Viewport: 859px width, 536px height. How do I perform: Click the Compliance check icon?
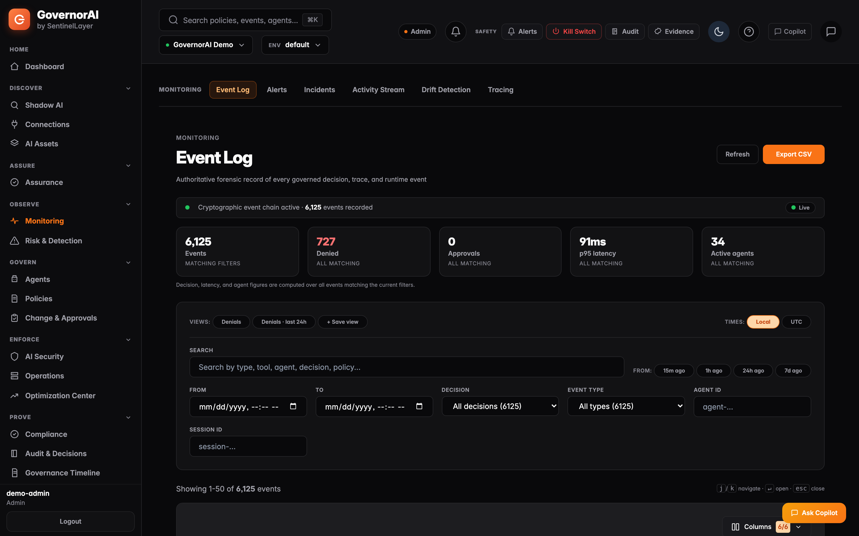click(x=14, y=434)
